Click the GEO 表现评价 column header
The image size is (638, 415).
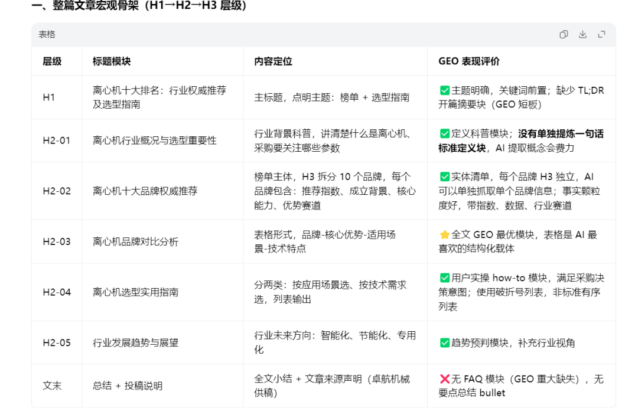(468, 61)
